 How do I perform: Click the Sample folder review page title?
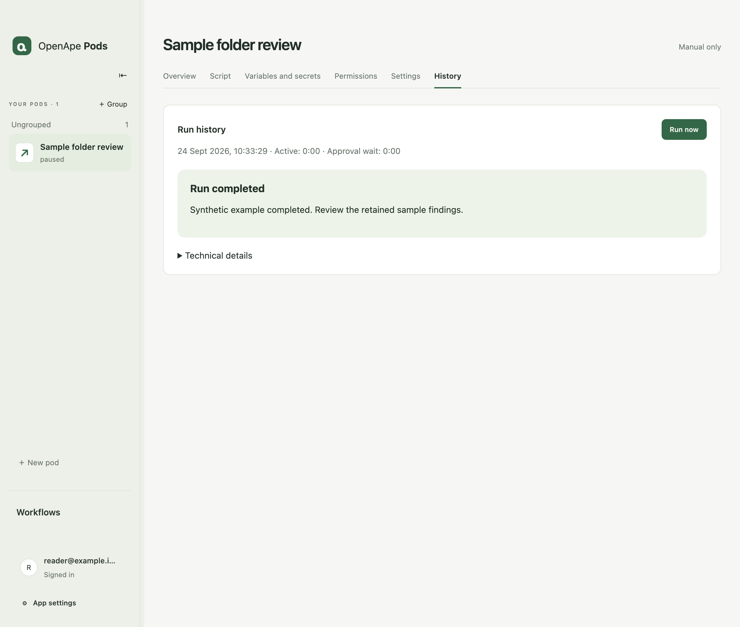click(x=232, y=45)
